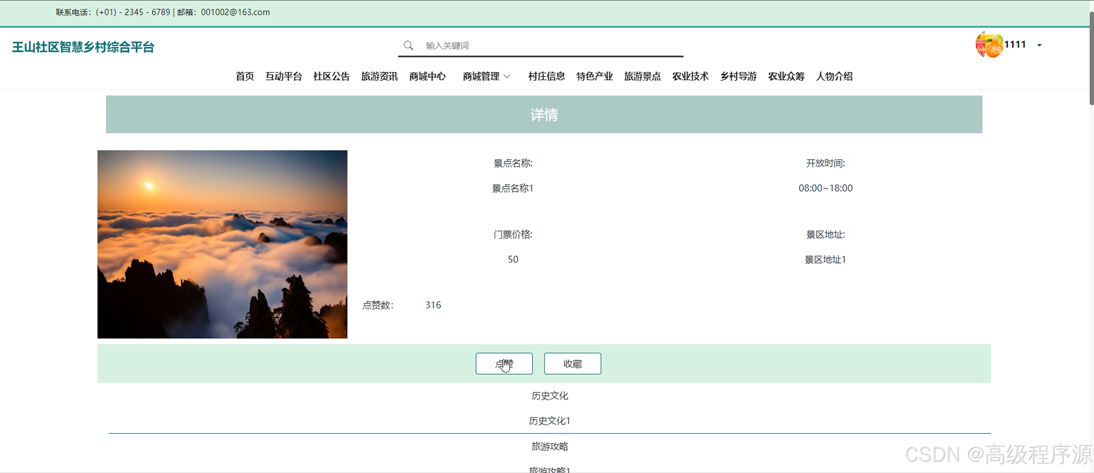Image resolution: width=1094 pixels, height=473 pixels.
Task: Open 人物介绍 navigation item
Action: tap(834, 76)
